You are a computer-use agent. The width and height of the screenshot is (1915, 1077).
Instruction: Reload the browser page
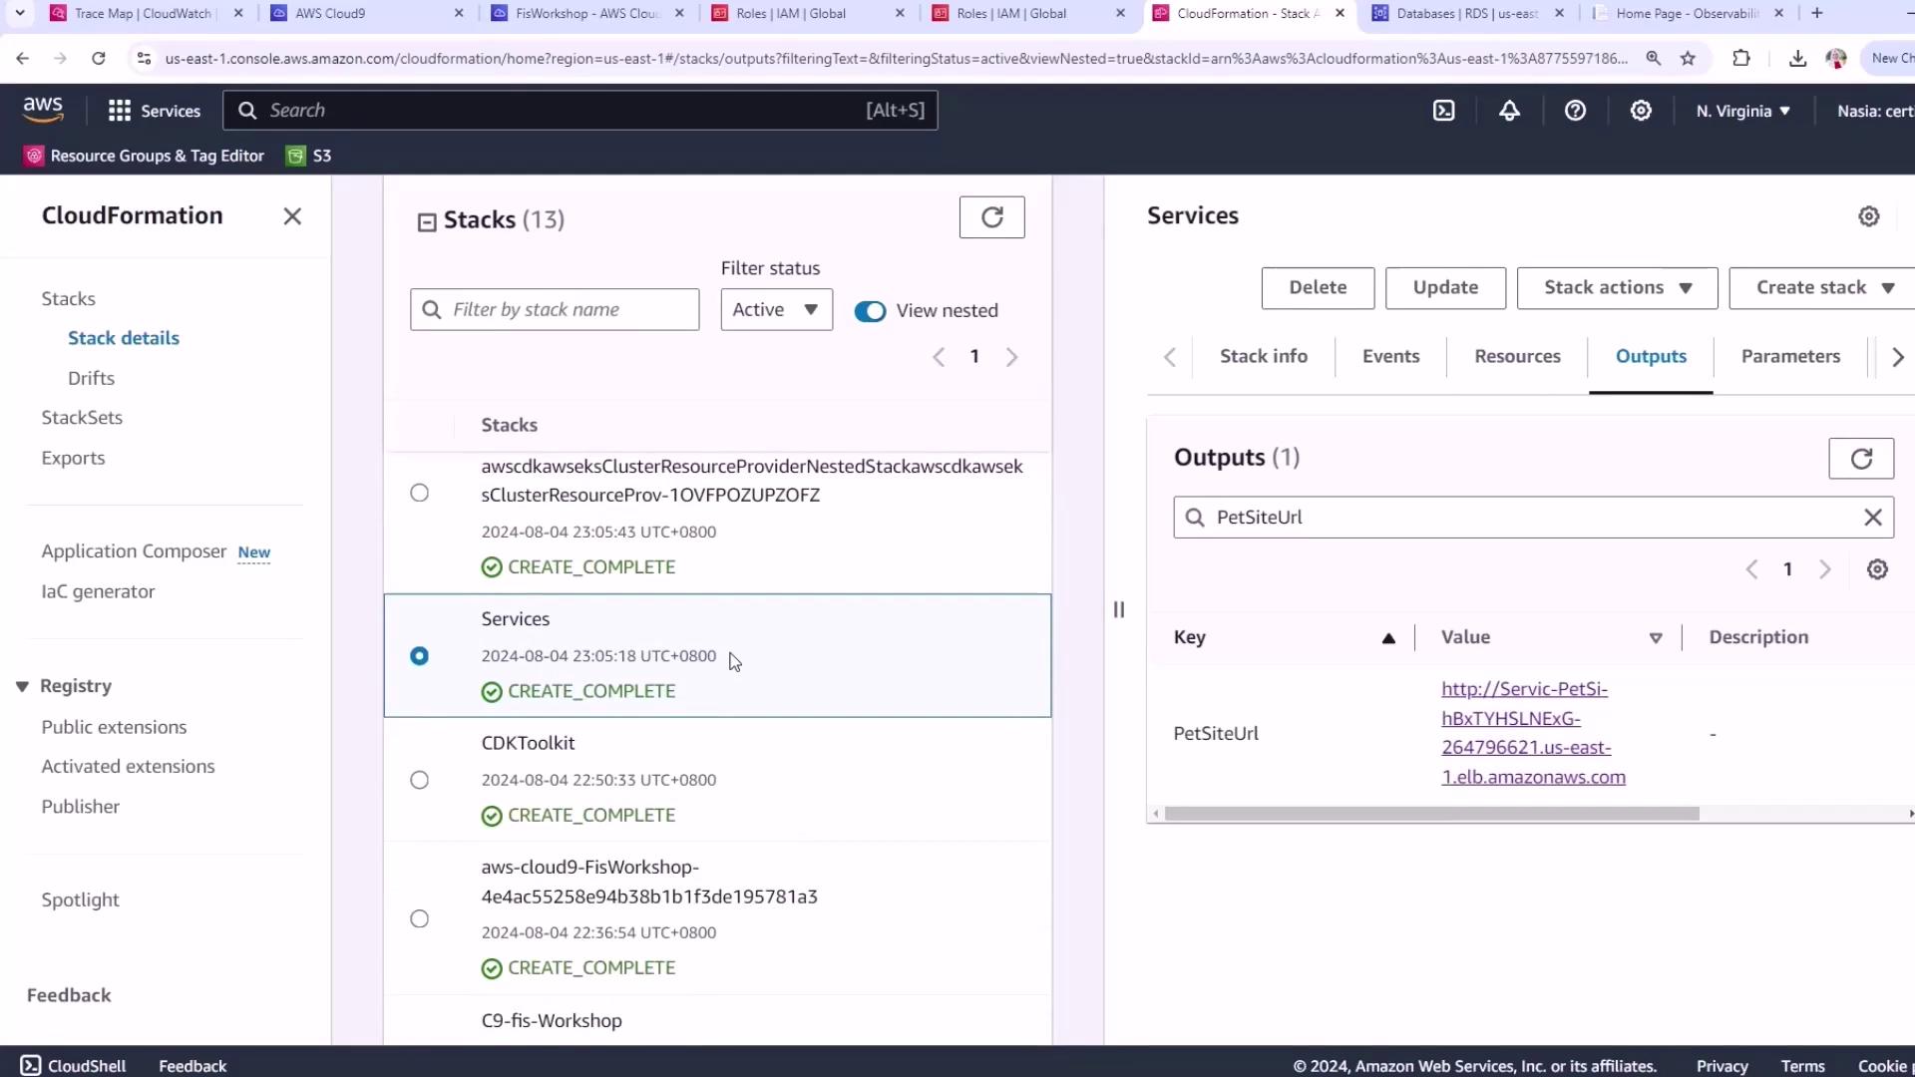click(x=98, y=59)
